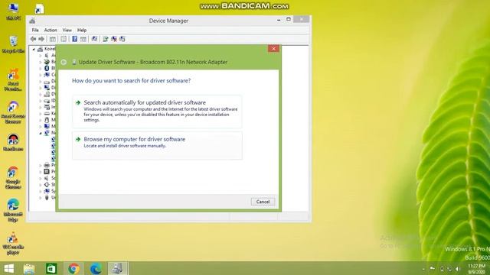Screen dimensions: 490x275
Task: Close the Update Driver Software dialog
Action: coord(273,48)
